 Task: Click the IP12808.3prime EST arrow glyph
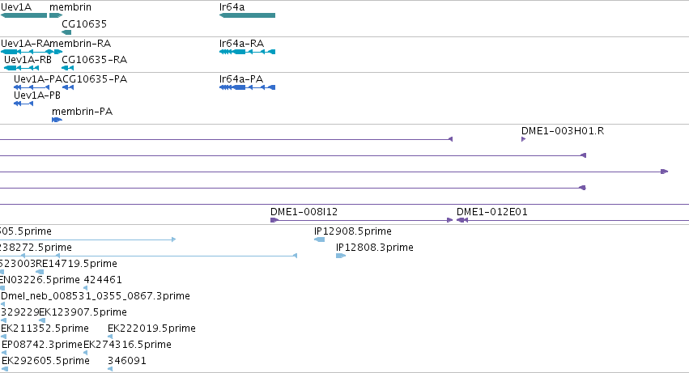point(341,256)
